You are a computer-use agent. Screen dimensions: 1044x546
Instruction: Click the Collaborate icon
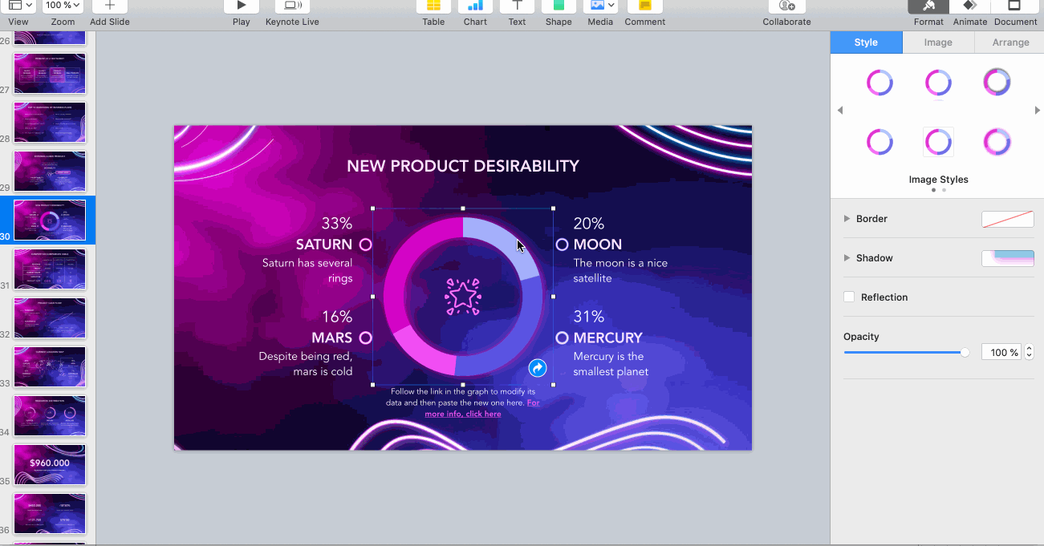coord(786,6)
